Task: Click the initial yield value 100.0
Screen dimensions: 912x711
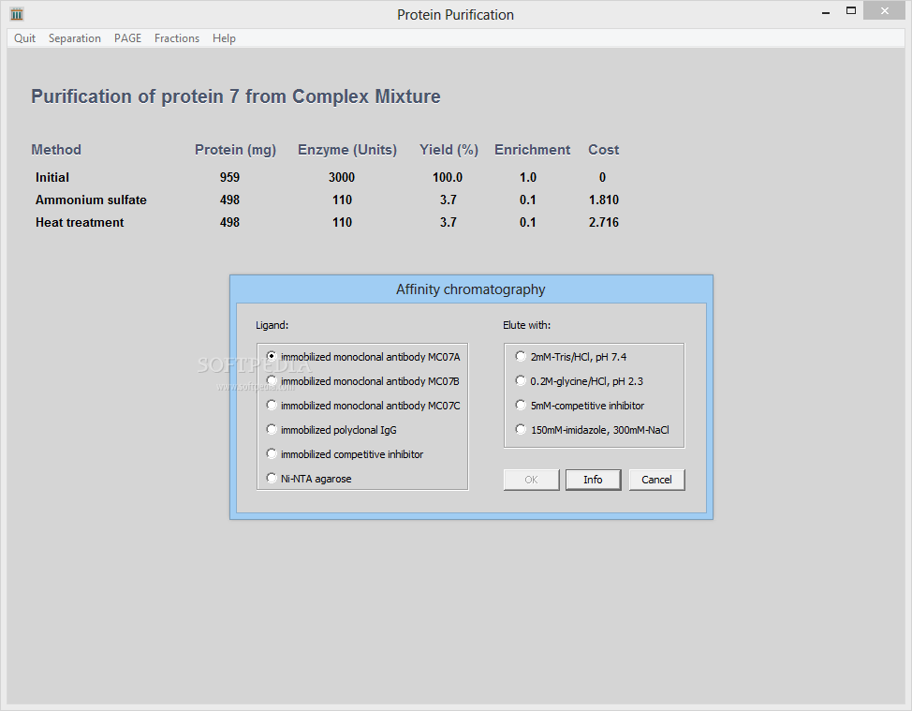Action: click(x=448, y=177)
